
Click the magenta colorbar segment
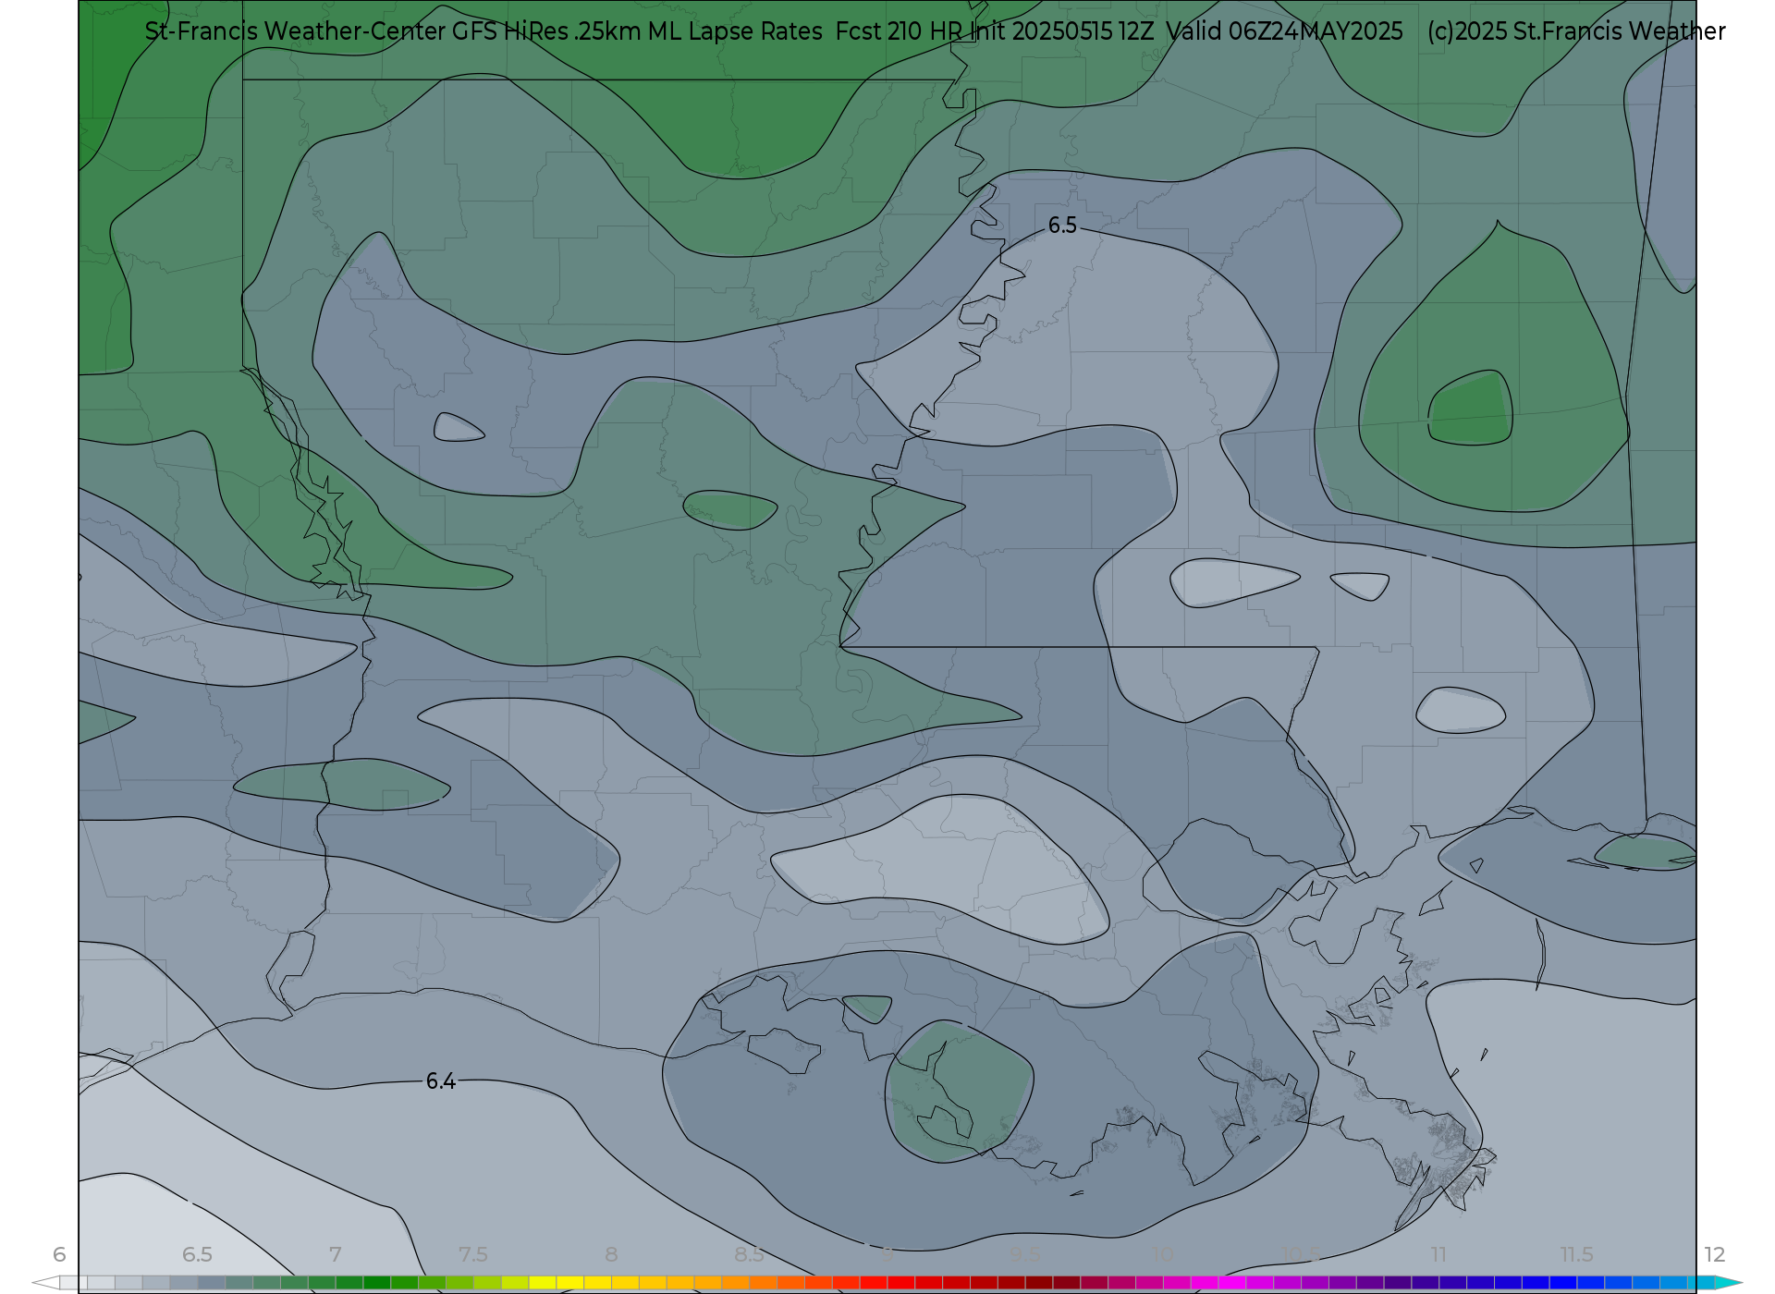point(1233,1283)
